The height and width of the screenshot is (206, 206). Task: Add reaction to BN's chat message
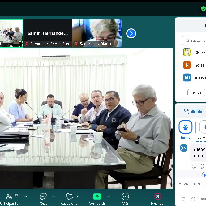click(x=202, y=166)
